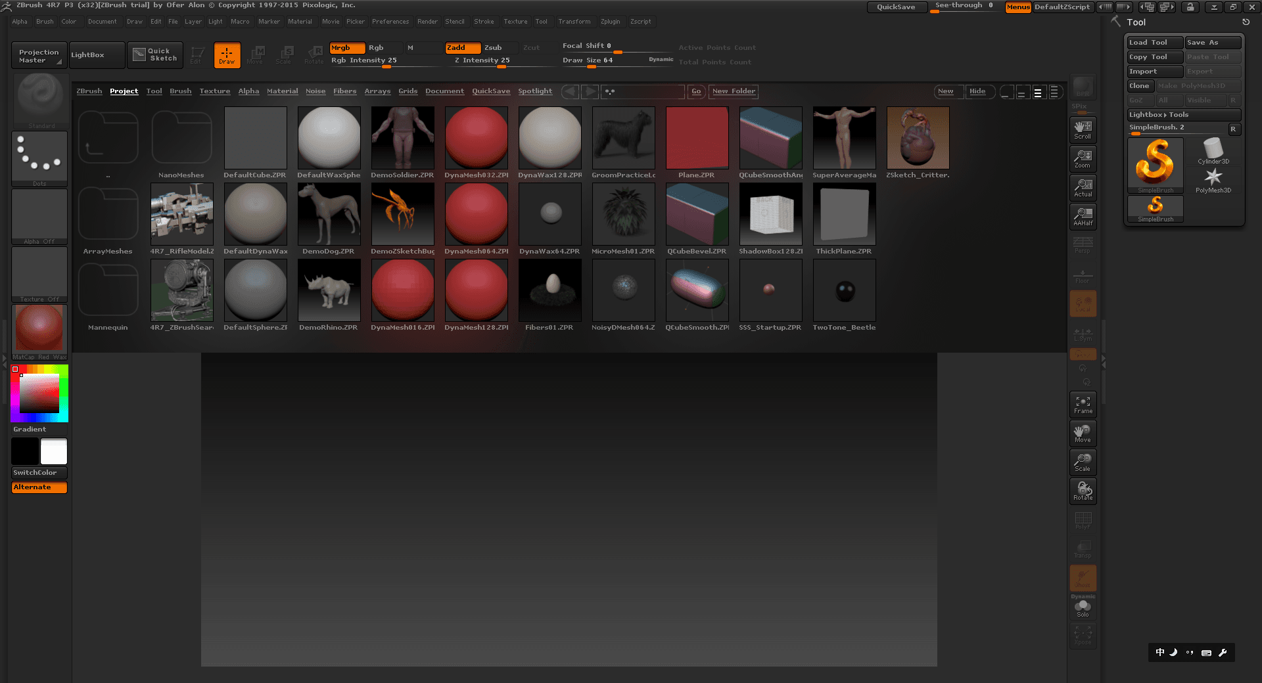Click the Frame icon in right shelf
1262x683 pixels.
[1083, 404]
